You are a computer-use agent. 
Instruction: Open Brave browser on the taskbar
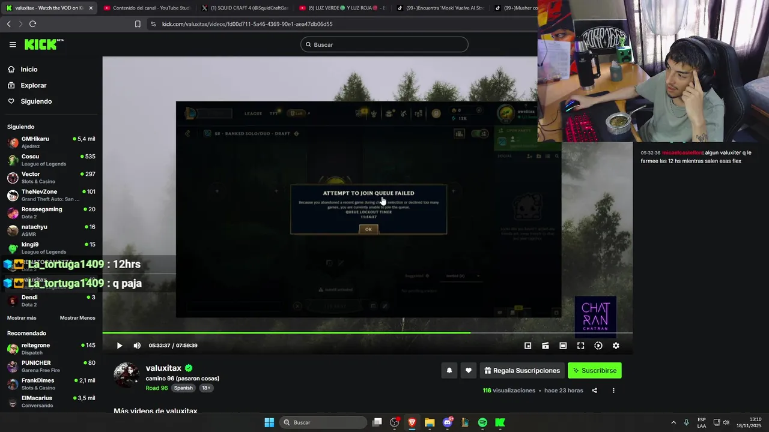[x=412, y=422]
